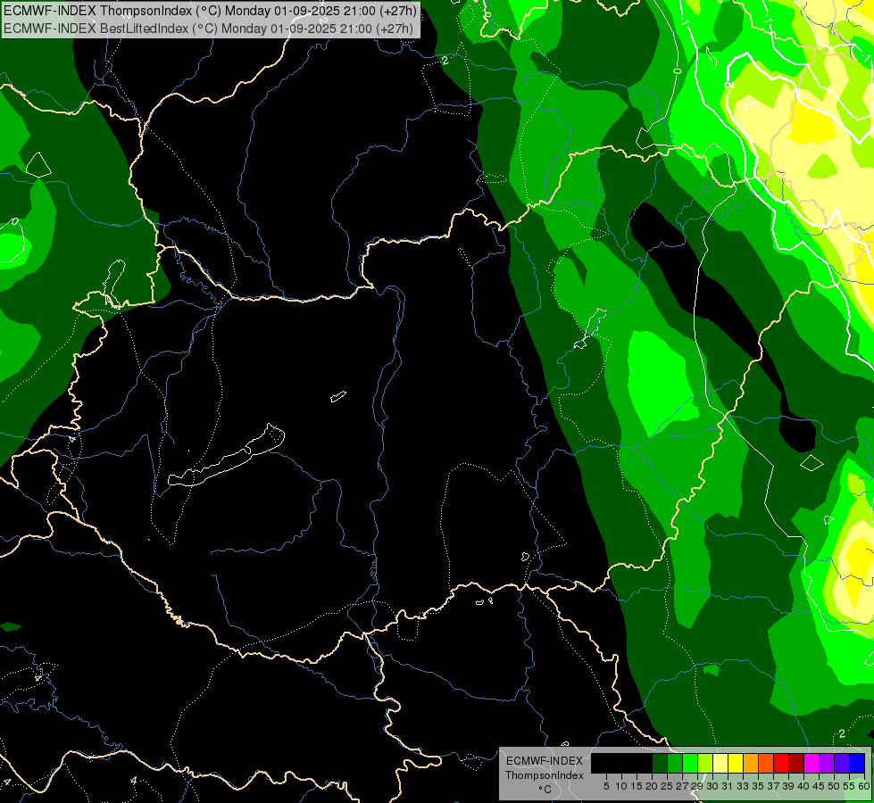Click the legend tick value 33
The image size is (874, 803).
tap(743, 786)
